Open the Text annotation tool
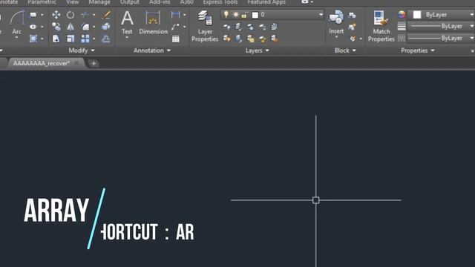Screen dimensions: 475x267 pyautogui.click(x=127, y=22)
